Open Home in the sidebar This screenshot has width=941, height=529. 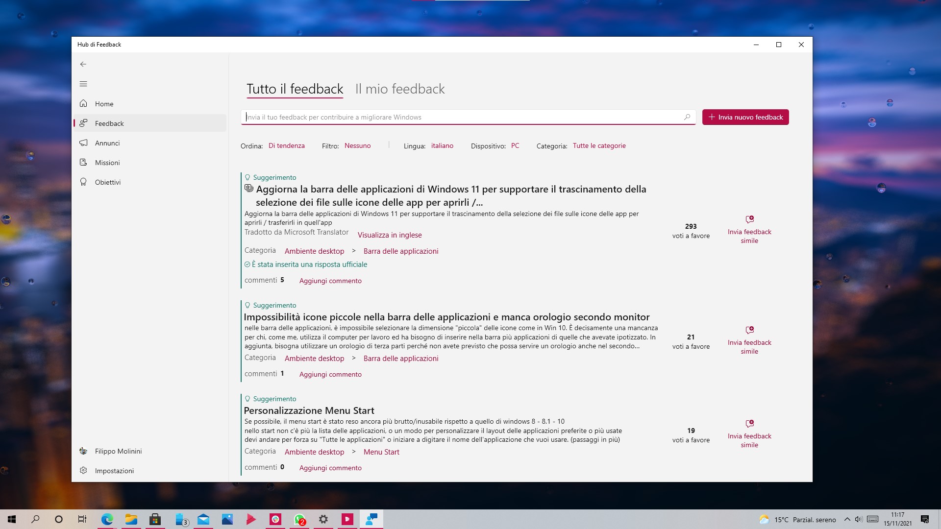(150, 104)
